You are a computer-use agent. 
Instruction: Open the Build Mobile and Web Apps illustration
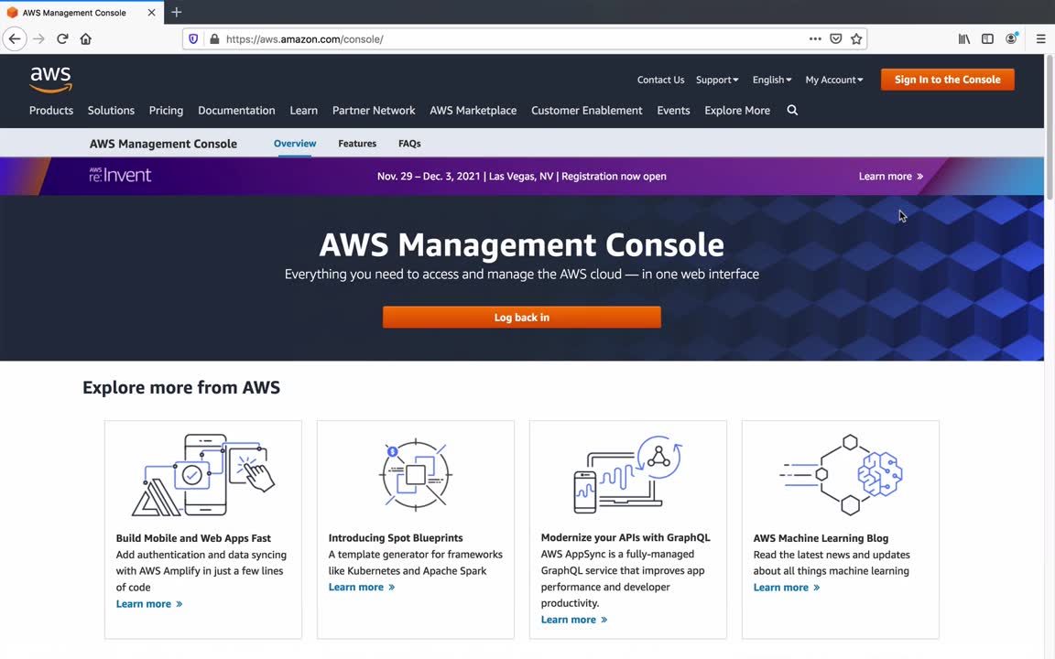[203, 475]
